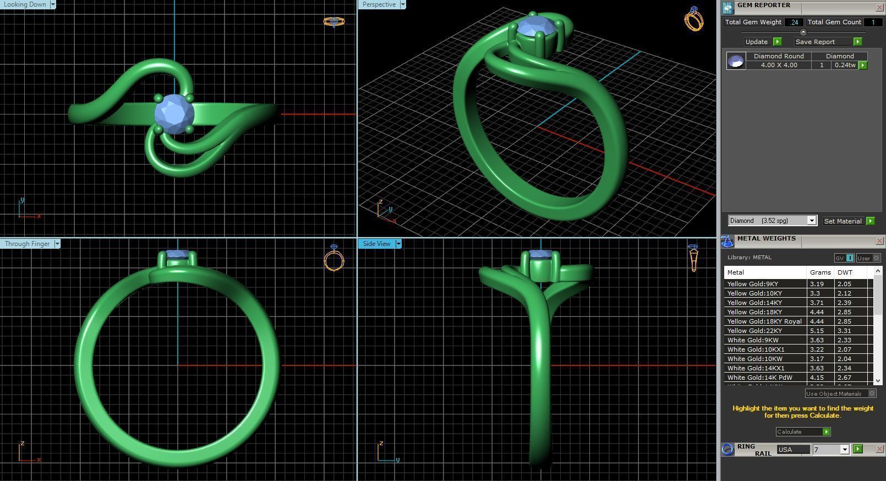Click the Perspective viewport label

pyautogui.click(x=379, y=4)
